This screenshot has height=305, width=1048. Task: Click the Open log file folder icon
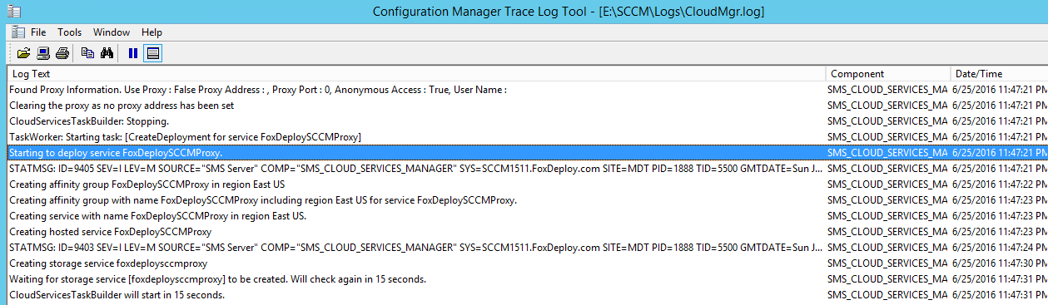click(23, 53)
